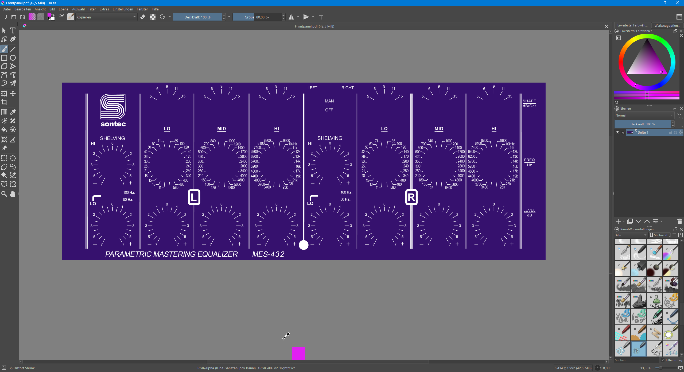Select the Crop tool in the toolbox
Screen dimensions: 684x372
pos(4,102)
